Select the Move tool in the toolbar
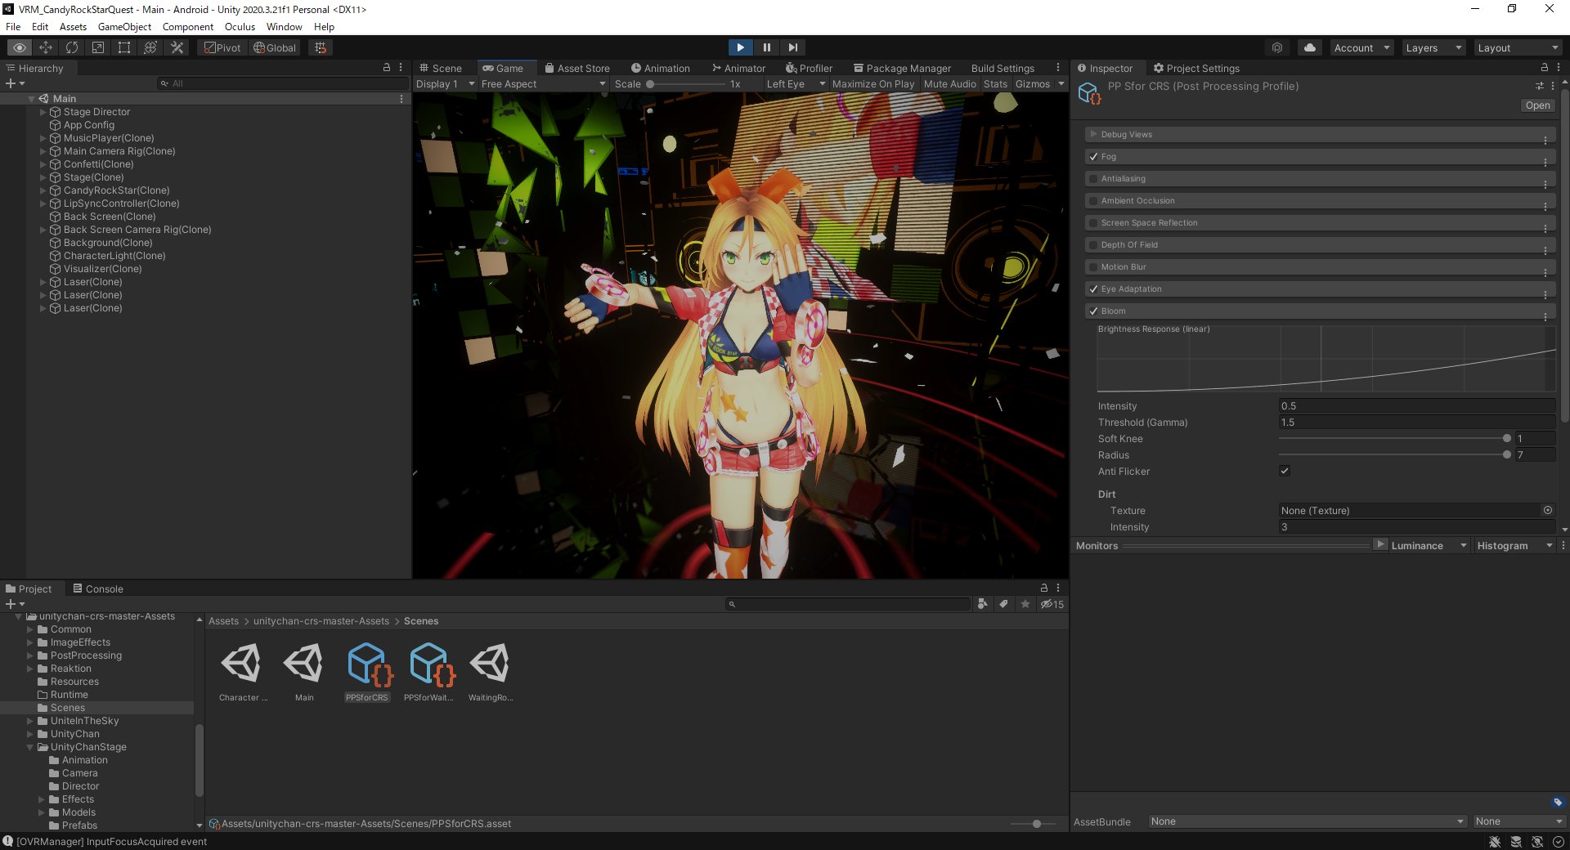The height and width of the screenshot is (850, 1570). (x=46, y=47)
